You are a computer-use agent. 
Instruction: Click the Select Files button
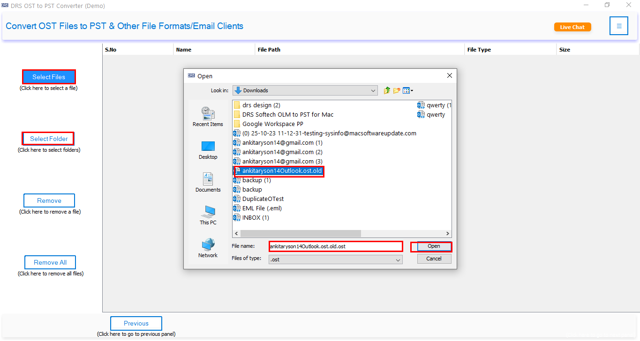click(x=49, y=77)
